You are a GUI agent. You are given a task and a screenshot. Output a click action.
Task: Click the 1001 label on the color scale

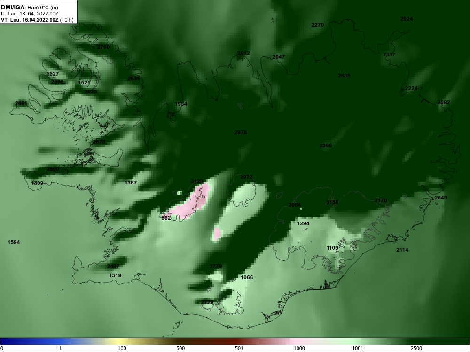tap(358, 348)
